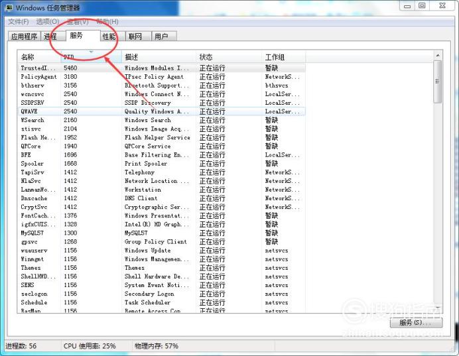Screen dimensions: 459x356
Task: Select the TapiSrv service row
Action: 161,172
